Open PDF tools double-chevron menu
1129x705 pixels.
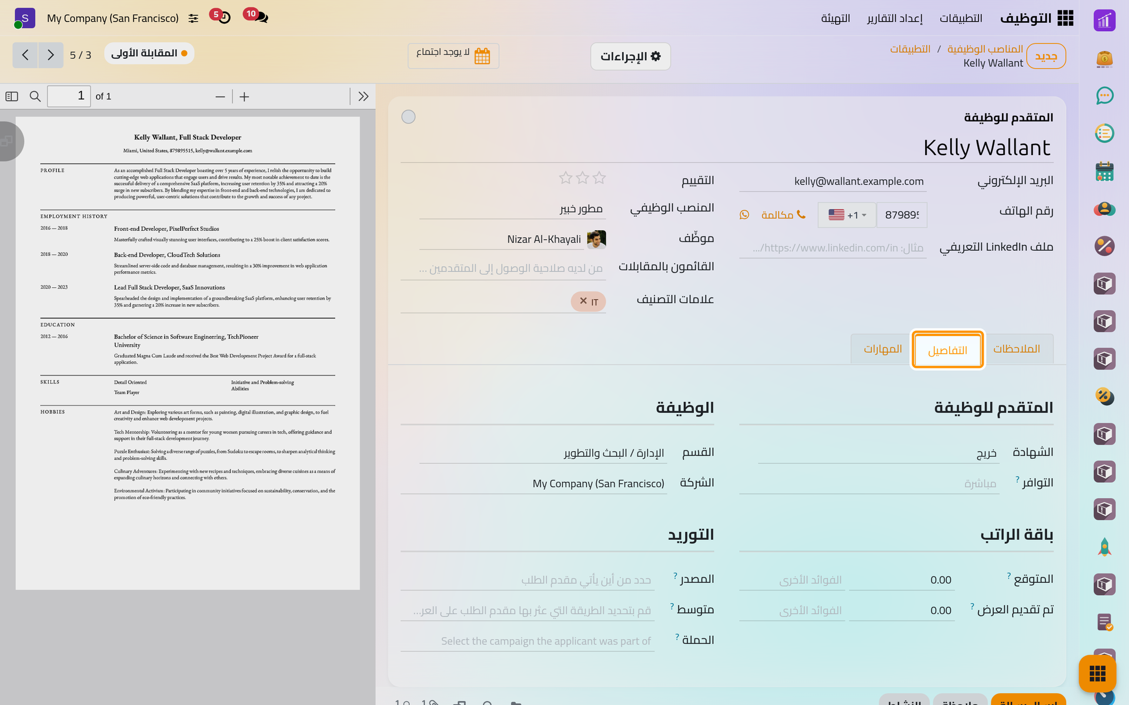363,96
